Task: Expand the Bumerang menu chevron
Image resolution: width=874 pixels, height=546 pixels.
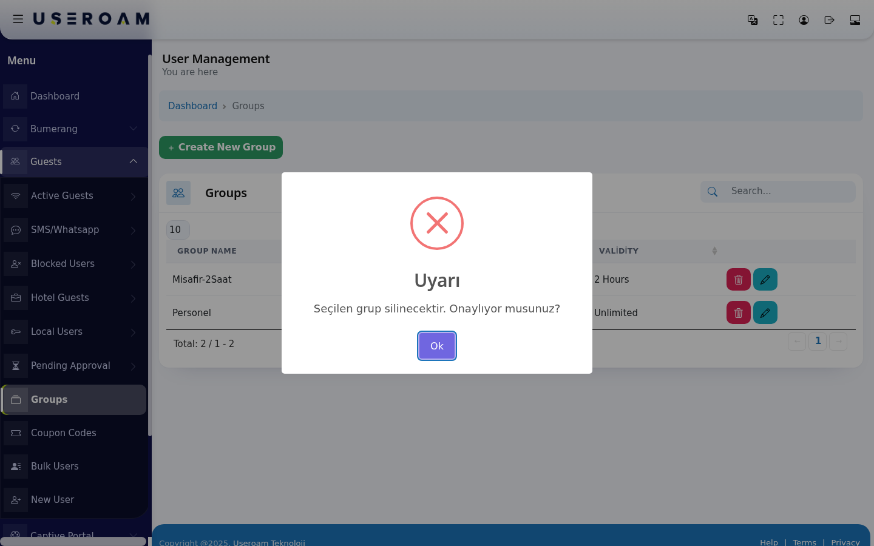Action: pyautogui.click(x=134, y=129)
